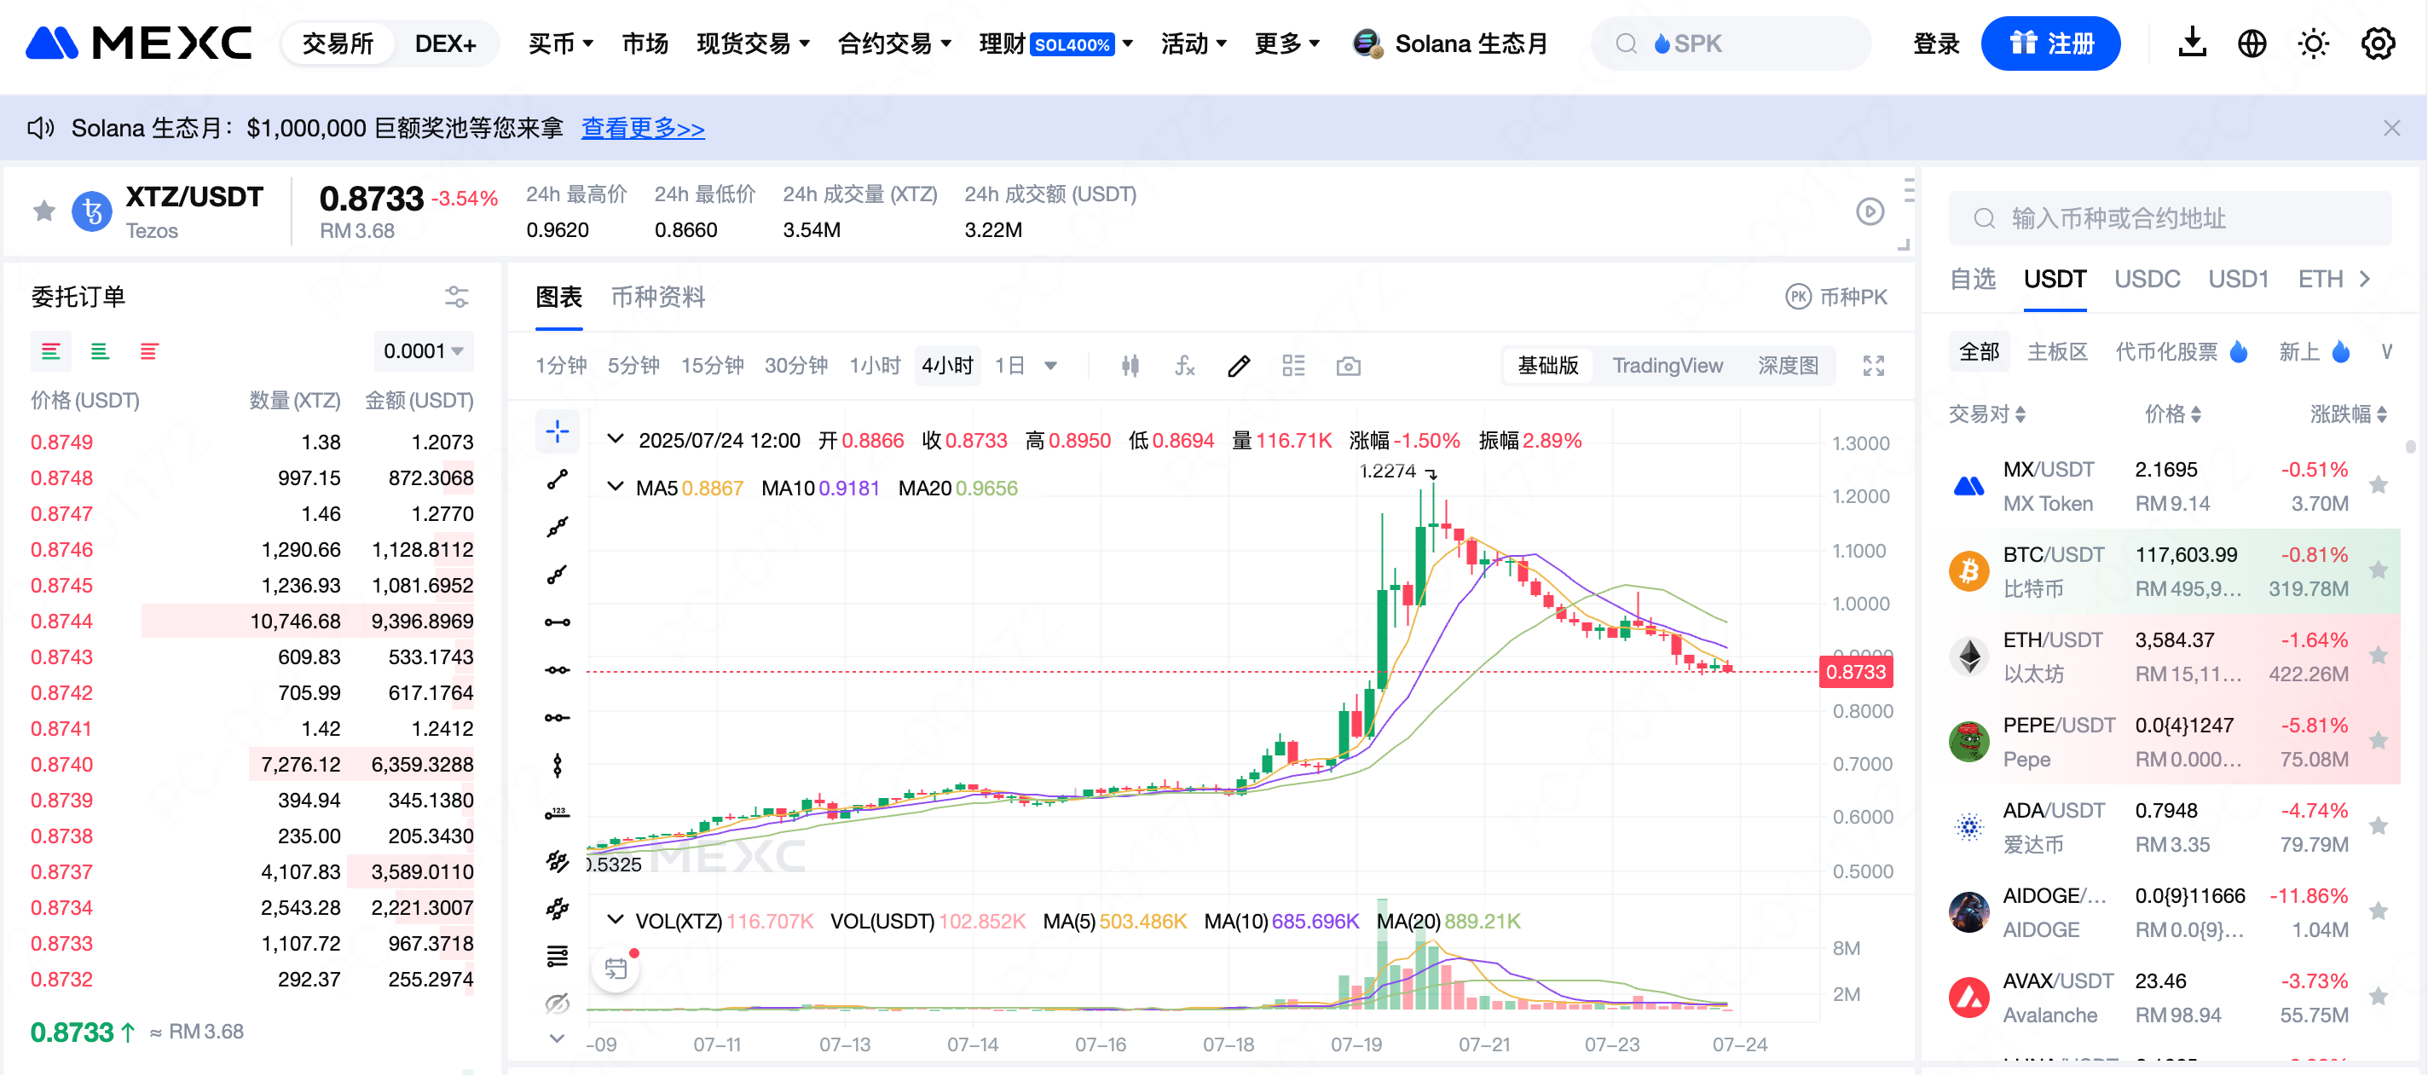Screen dimensions: 2428x1076
Task: Filter by 主板区 category
Action: 2056,352
